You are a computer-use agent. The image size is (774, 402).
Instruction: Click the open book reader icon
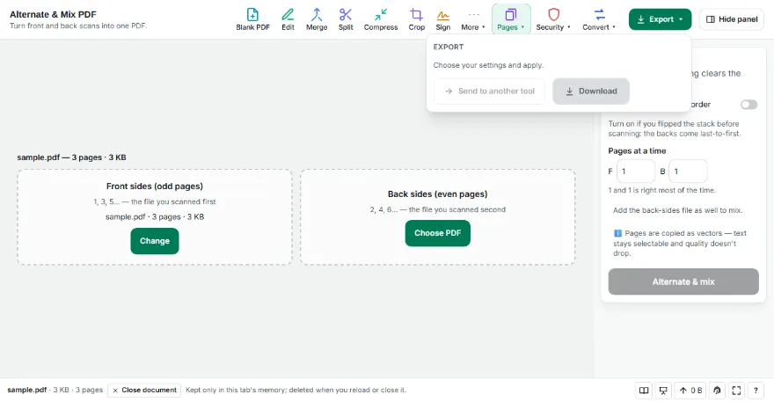644,391
